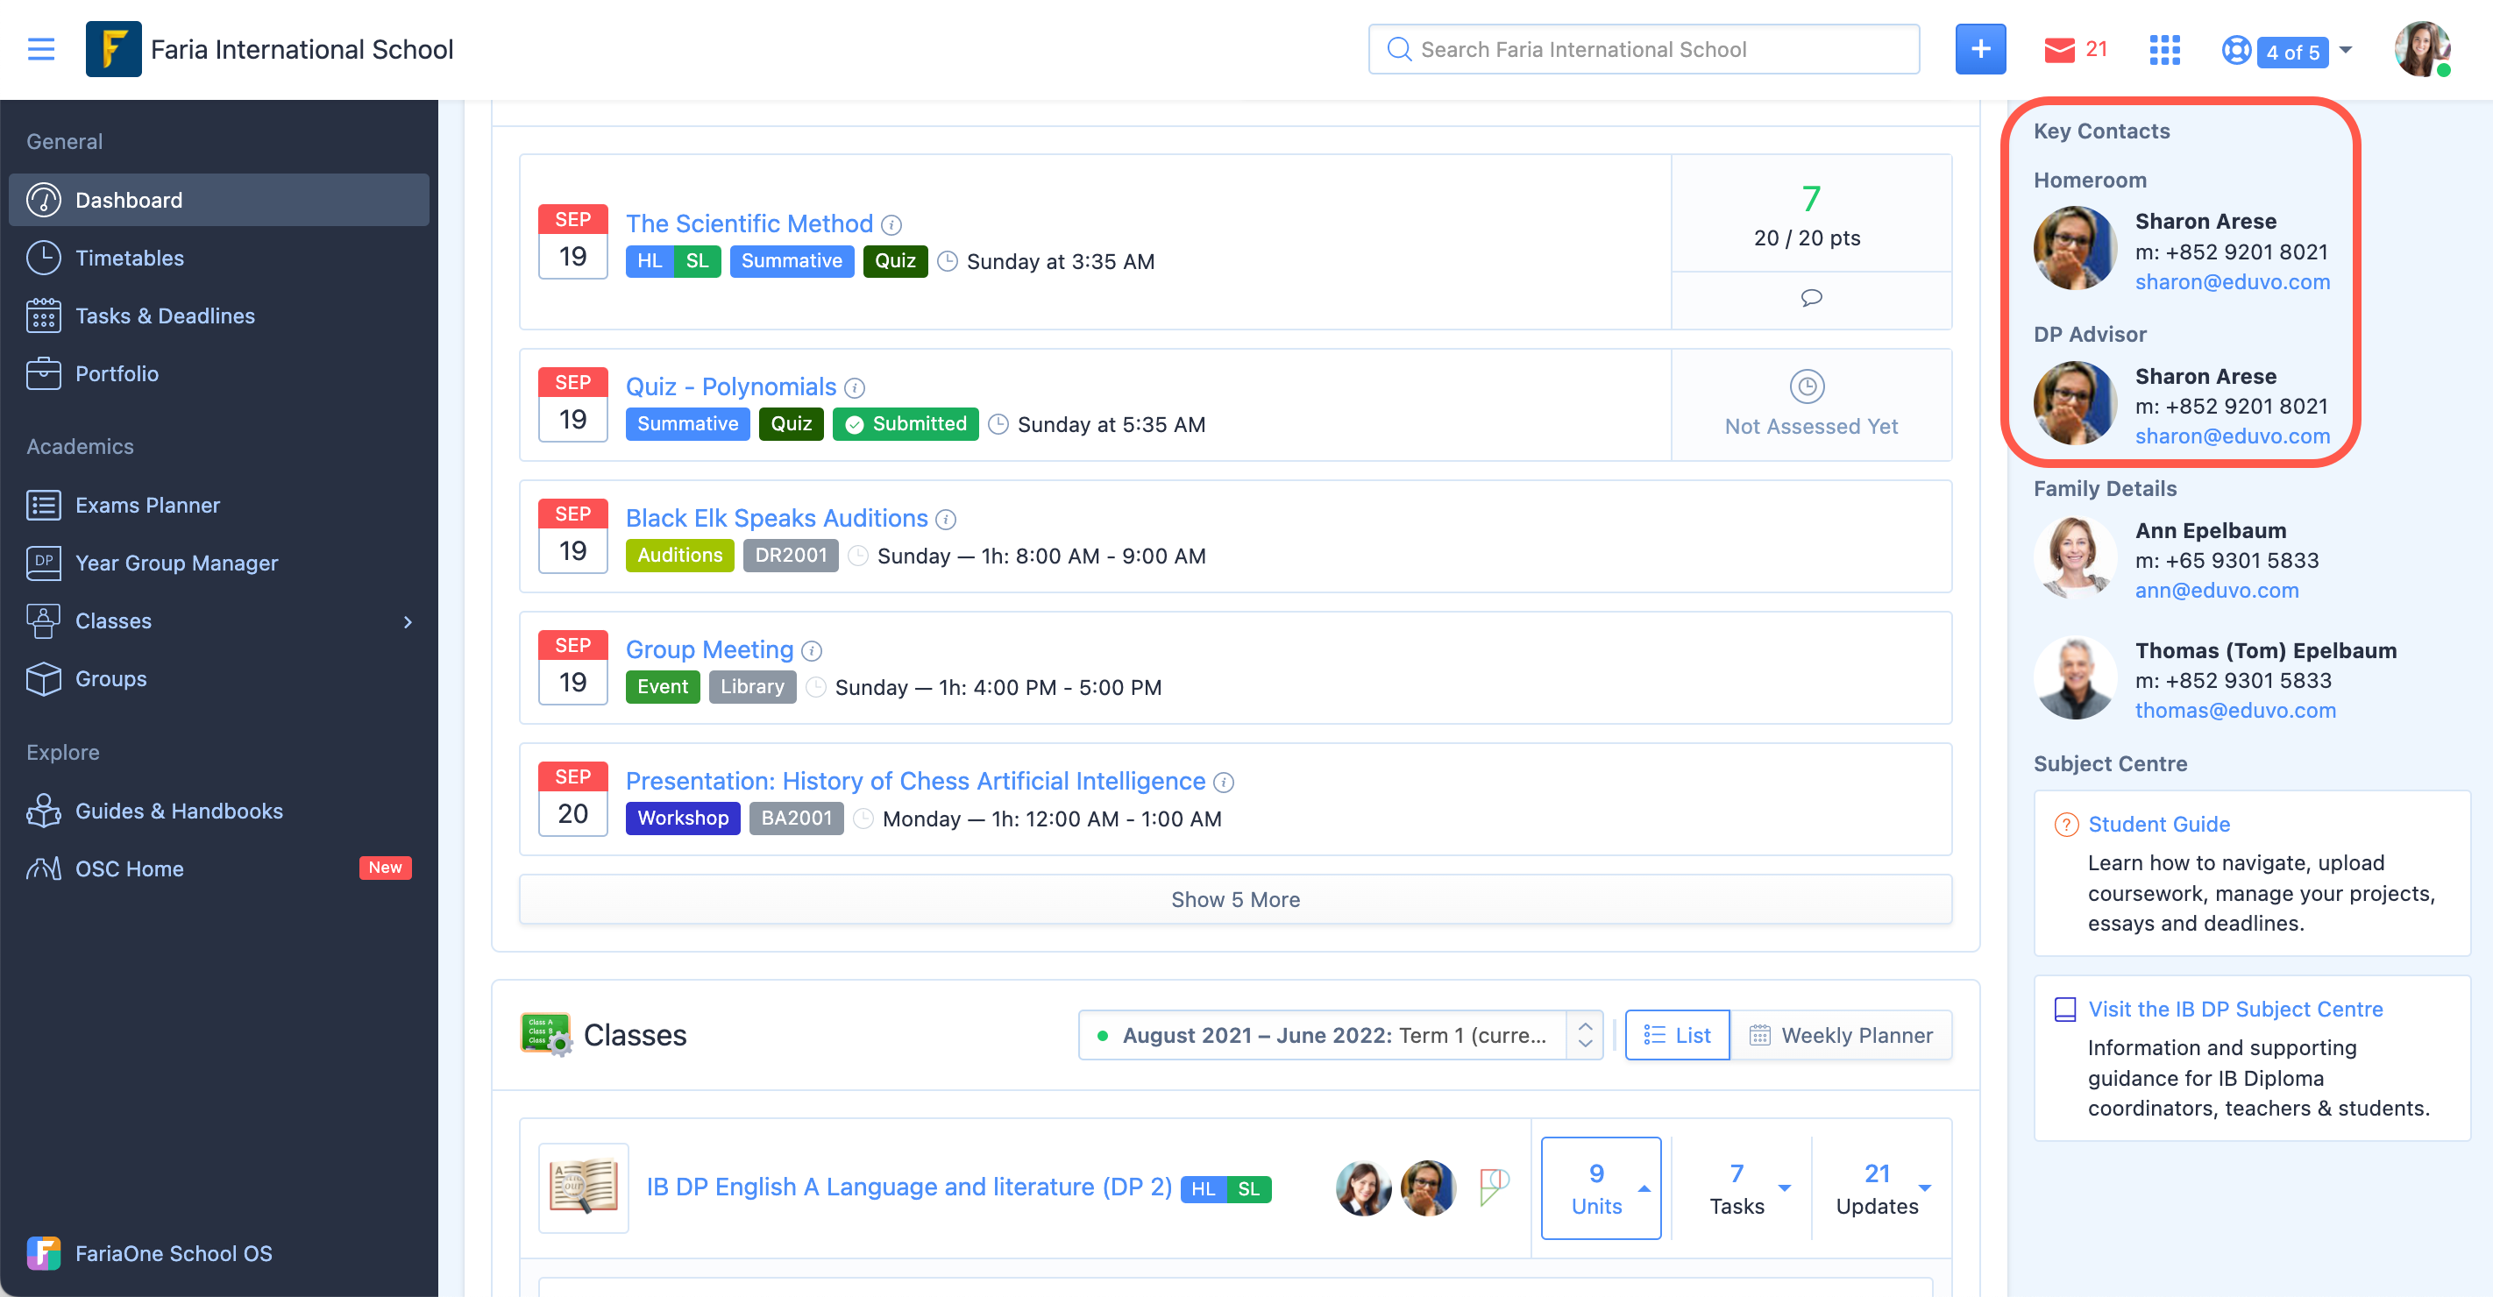Open the apps grid launcher
Screen dimensions: 2493x1297
click(2164, 49)
